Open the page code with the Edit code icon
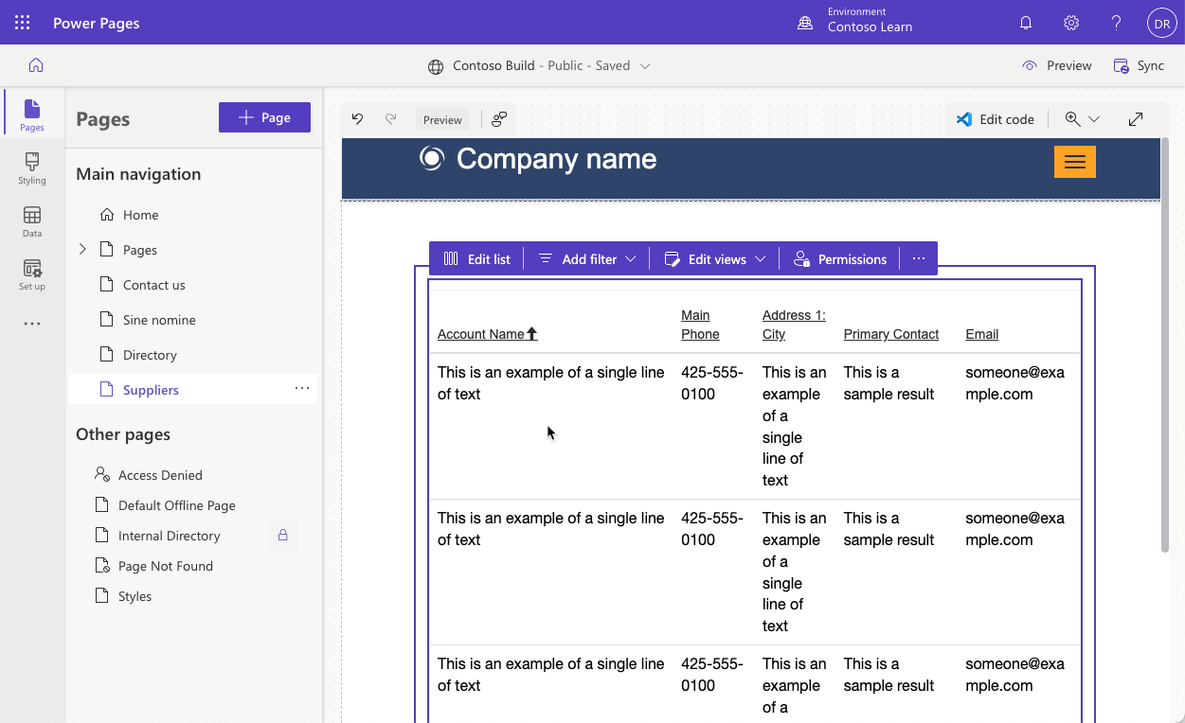1185x723 pixels. click(996, 118)
